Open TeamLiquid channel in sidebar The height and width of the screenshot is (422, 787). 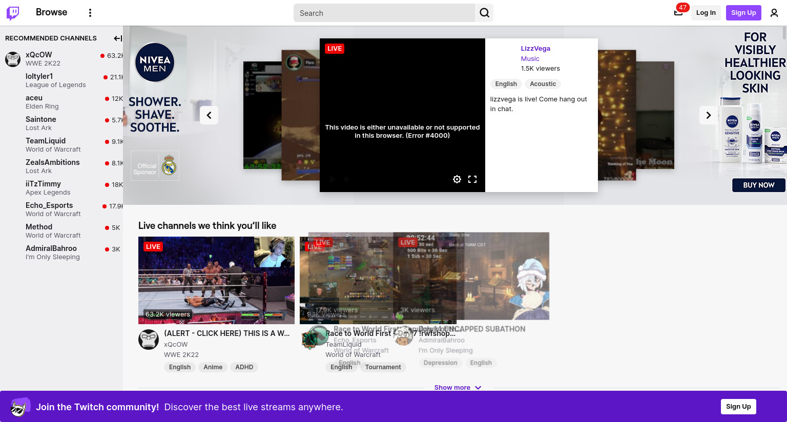(x=61, y=145)
